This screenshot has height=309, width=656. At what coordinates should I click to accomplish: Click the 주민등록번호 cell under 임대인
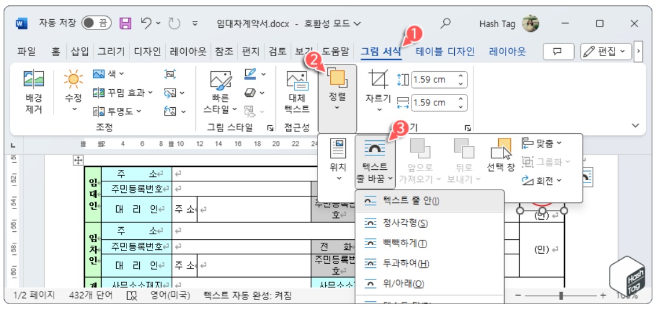click(137, 189)
